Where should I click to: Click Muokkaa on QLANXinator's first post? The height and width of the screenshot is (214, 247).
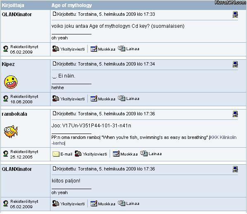click(x=103, y=49)
